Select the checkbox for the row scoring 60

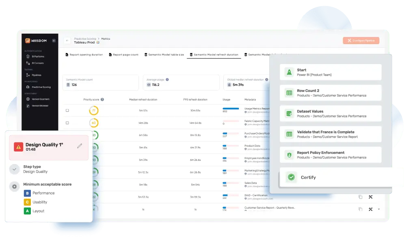click(x=67, y=123)
